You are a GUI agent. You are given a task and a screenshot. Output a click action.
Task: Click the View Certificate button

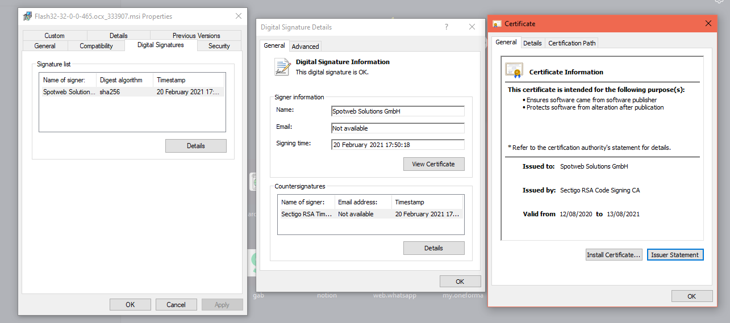434,164
